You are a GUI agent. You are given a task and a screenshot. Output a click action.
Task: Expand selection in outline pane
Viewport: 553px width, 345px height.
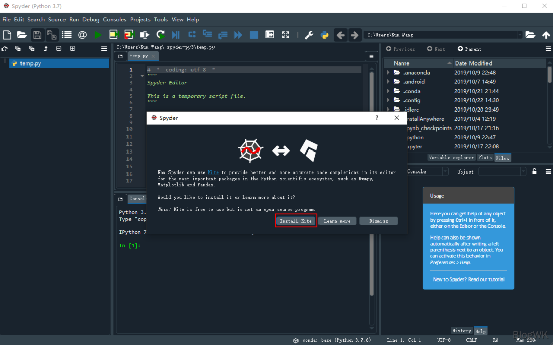73,48
